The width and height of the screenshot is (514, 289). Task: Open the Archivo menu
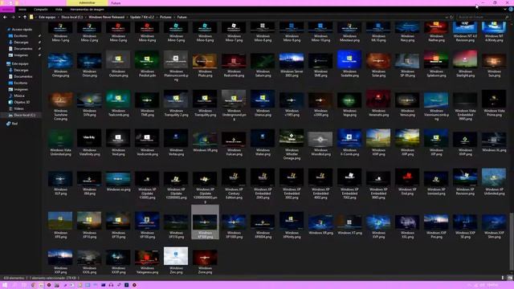(x=7, y=10)
